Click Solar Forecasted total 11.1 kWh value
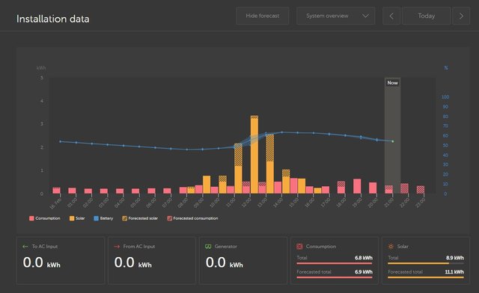 click(454, 272)
